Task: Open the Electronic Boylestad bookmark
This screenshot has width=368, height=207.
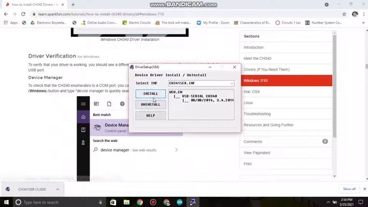Action: click(x=48, y=23)
